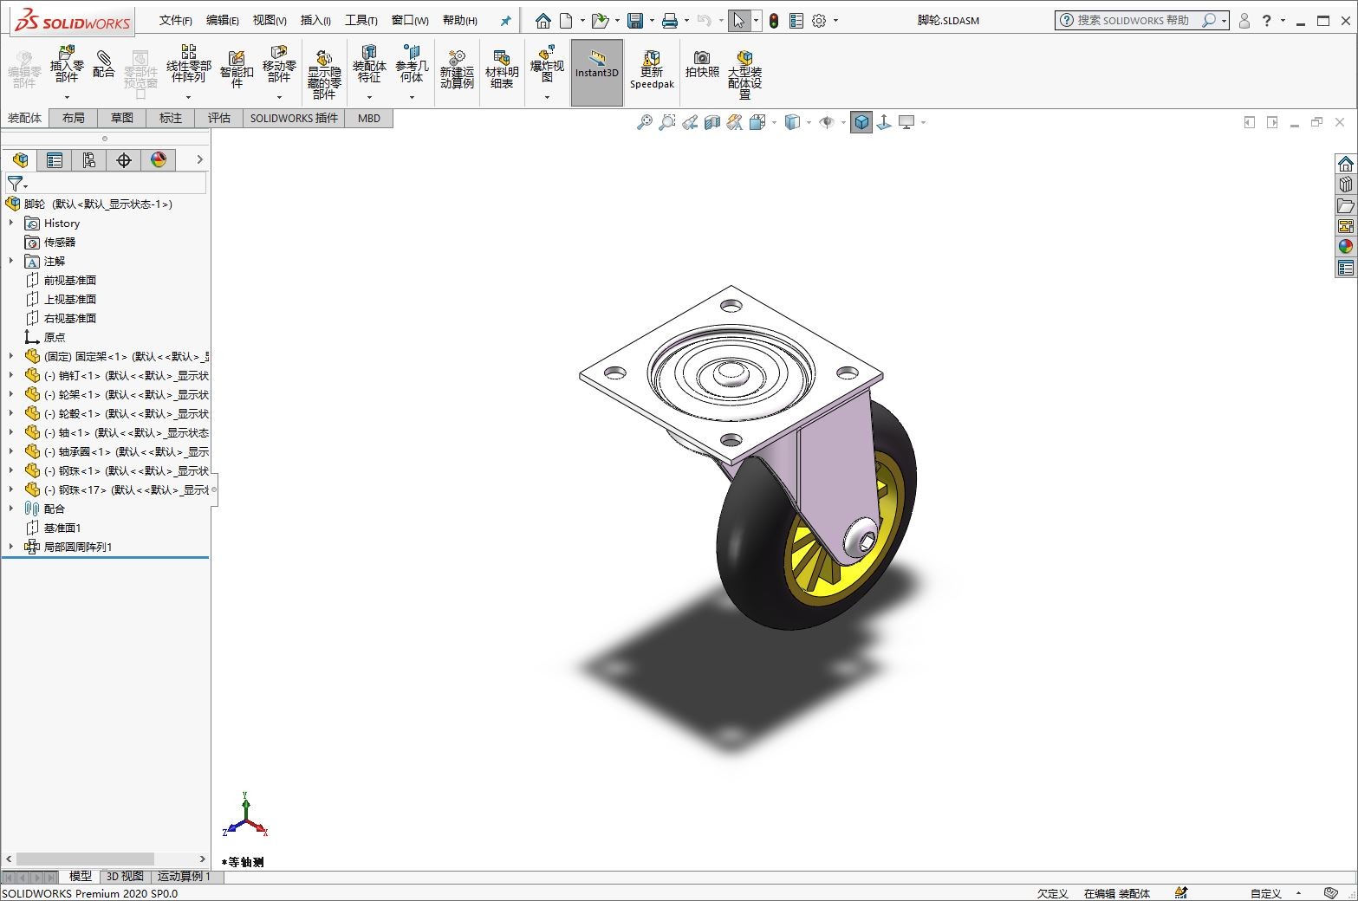Select 前视基准面 in the feature tree
This screenshot has height=901, width=1358.
click(70, 280)
